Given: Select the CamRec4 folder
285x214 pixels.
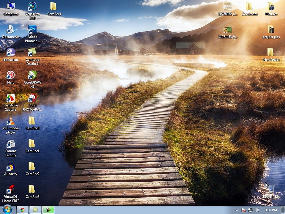Looking at the screenshot, I should [54, 9].
